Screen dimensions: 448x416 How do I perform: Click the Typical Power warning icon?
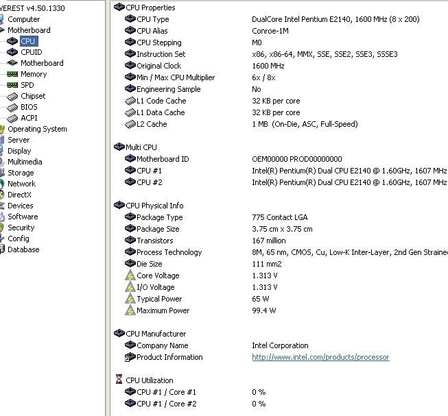(x=130, y=299)
